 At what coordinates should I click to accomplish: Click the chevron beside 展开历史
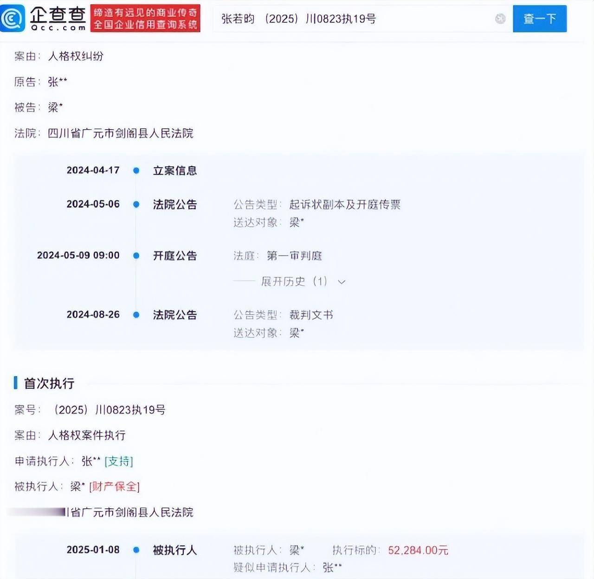[342, 282]
